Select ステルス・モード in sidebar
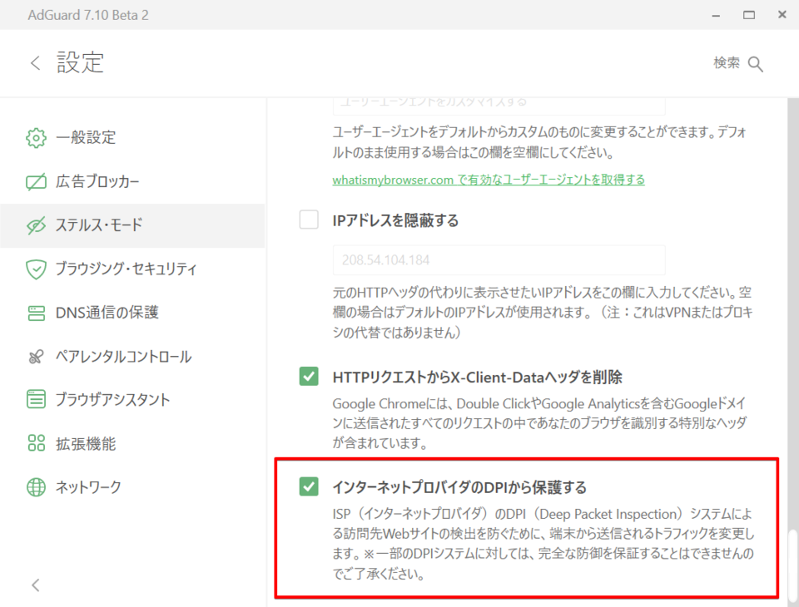799x607 pixels. click(132, 225)
